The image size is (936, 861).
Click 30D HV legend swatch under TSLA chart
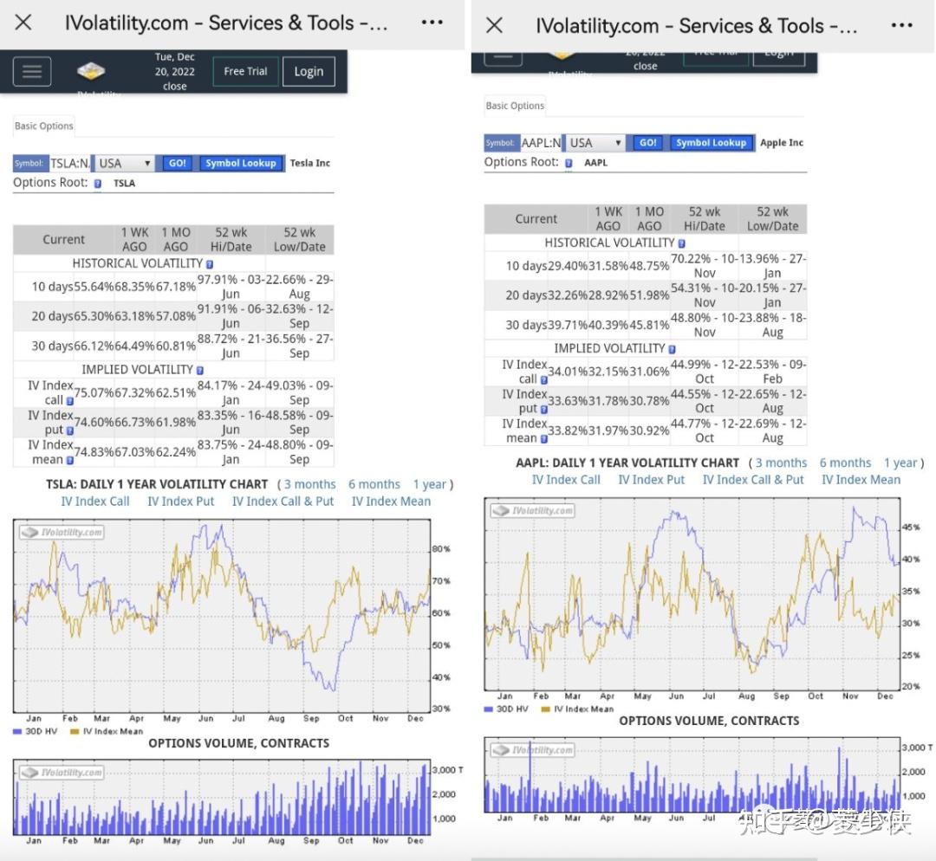click(x=17, y=732)
